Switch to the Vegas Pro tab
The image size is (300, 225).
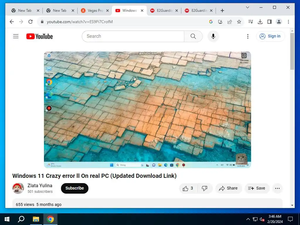point(95,11)
